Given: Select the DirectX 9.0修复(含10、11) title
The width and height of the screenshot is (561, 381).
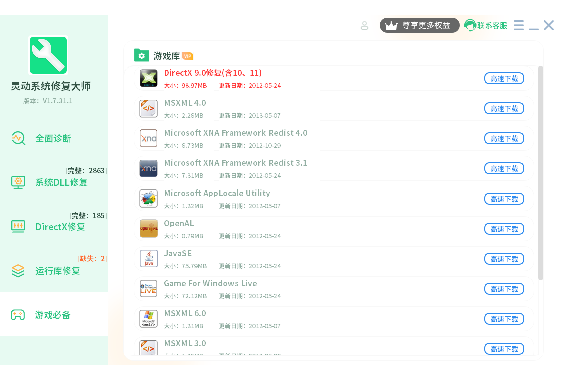Looking at the screenshot, I should click(x=213, y=73).
